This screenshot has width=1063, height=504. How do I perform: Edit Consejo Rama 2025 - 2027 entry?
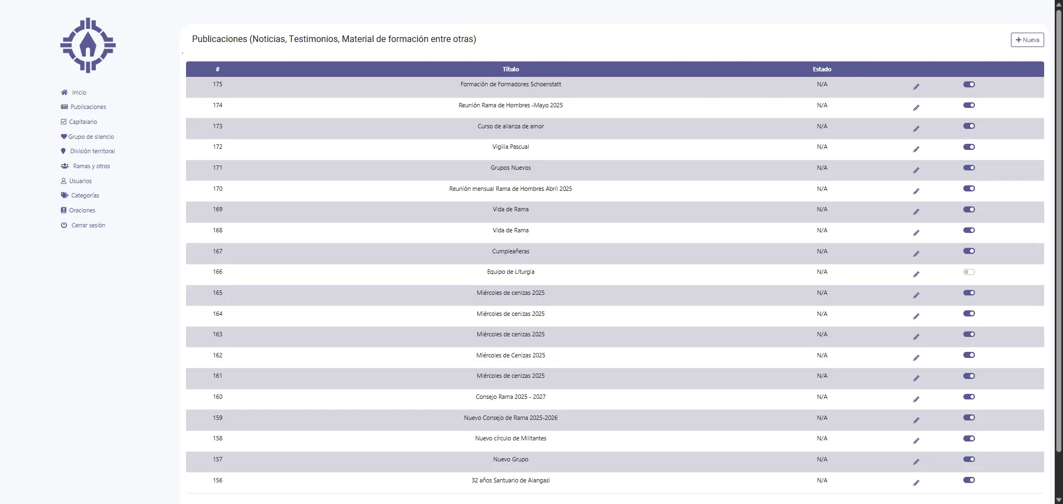click(x=916, y=399)
